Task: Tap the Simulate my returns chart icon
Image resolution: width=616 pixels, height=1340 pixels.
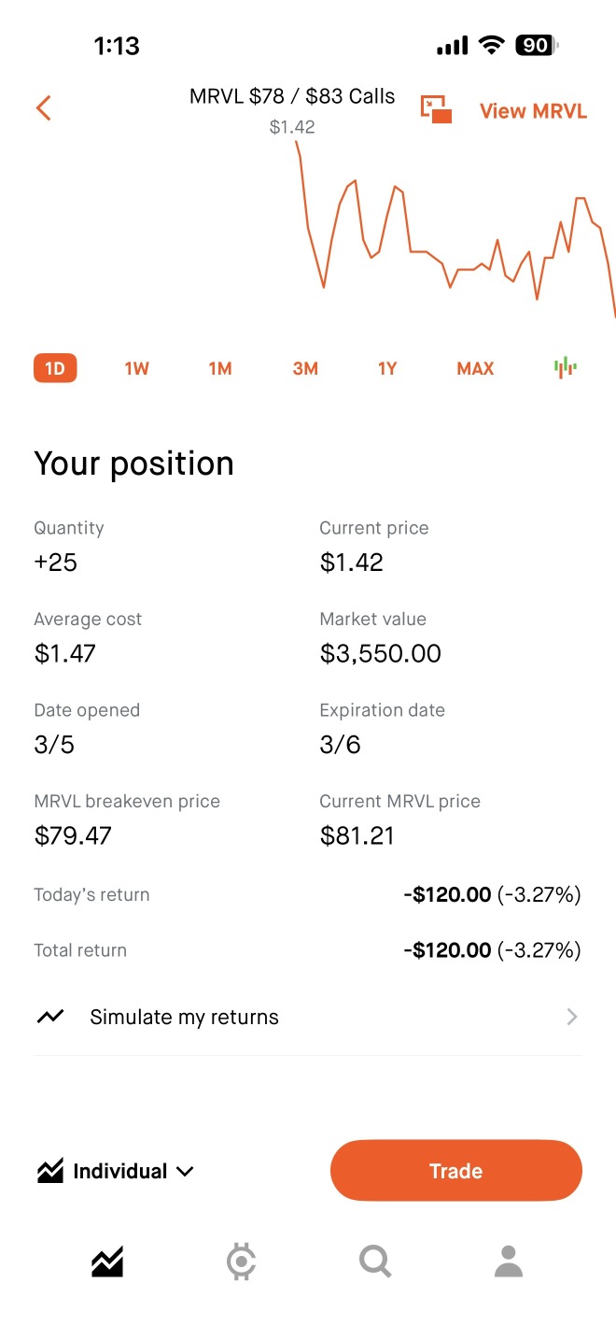Action: (x=50, y=1017)
